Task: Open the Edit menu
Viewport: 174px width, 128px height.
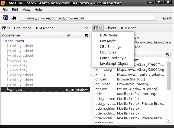Action: pyautogui.click(x=15, y=9)
